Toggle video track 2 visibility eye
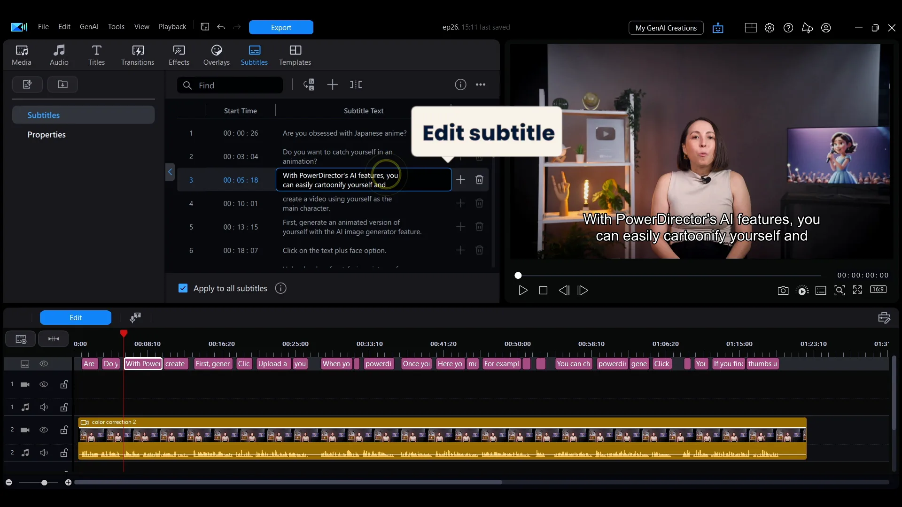Viewport: 902px width, 507px height. tap(44, 430)
